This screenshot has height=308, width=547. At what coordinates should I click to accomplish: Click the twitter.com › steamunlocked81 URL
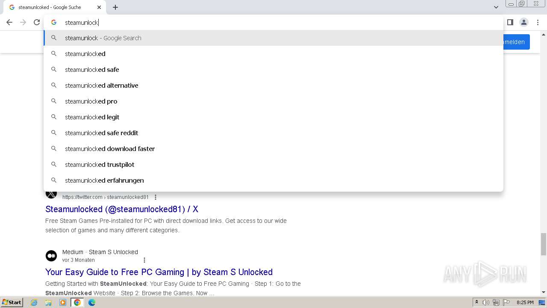(106, 197)
